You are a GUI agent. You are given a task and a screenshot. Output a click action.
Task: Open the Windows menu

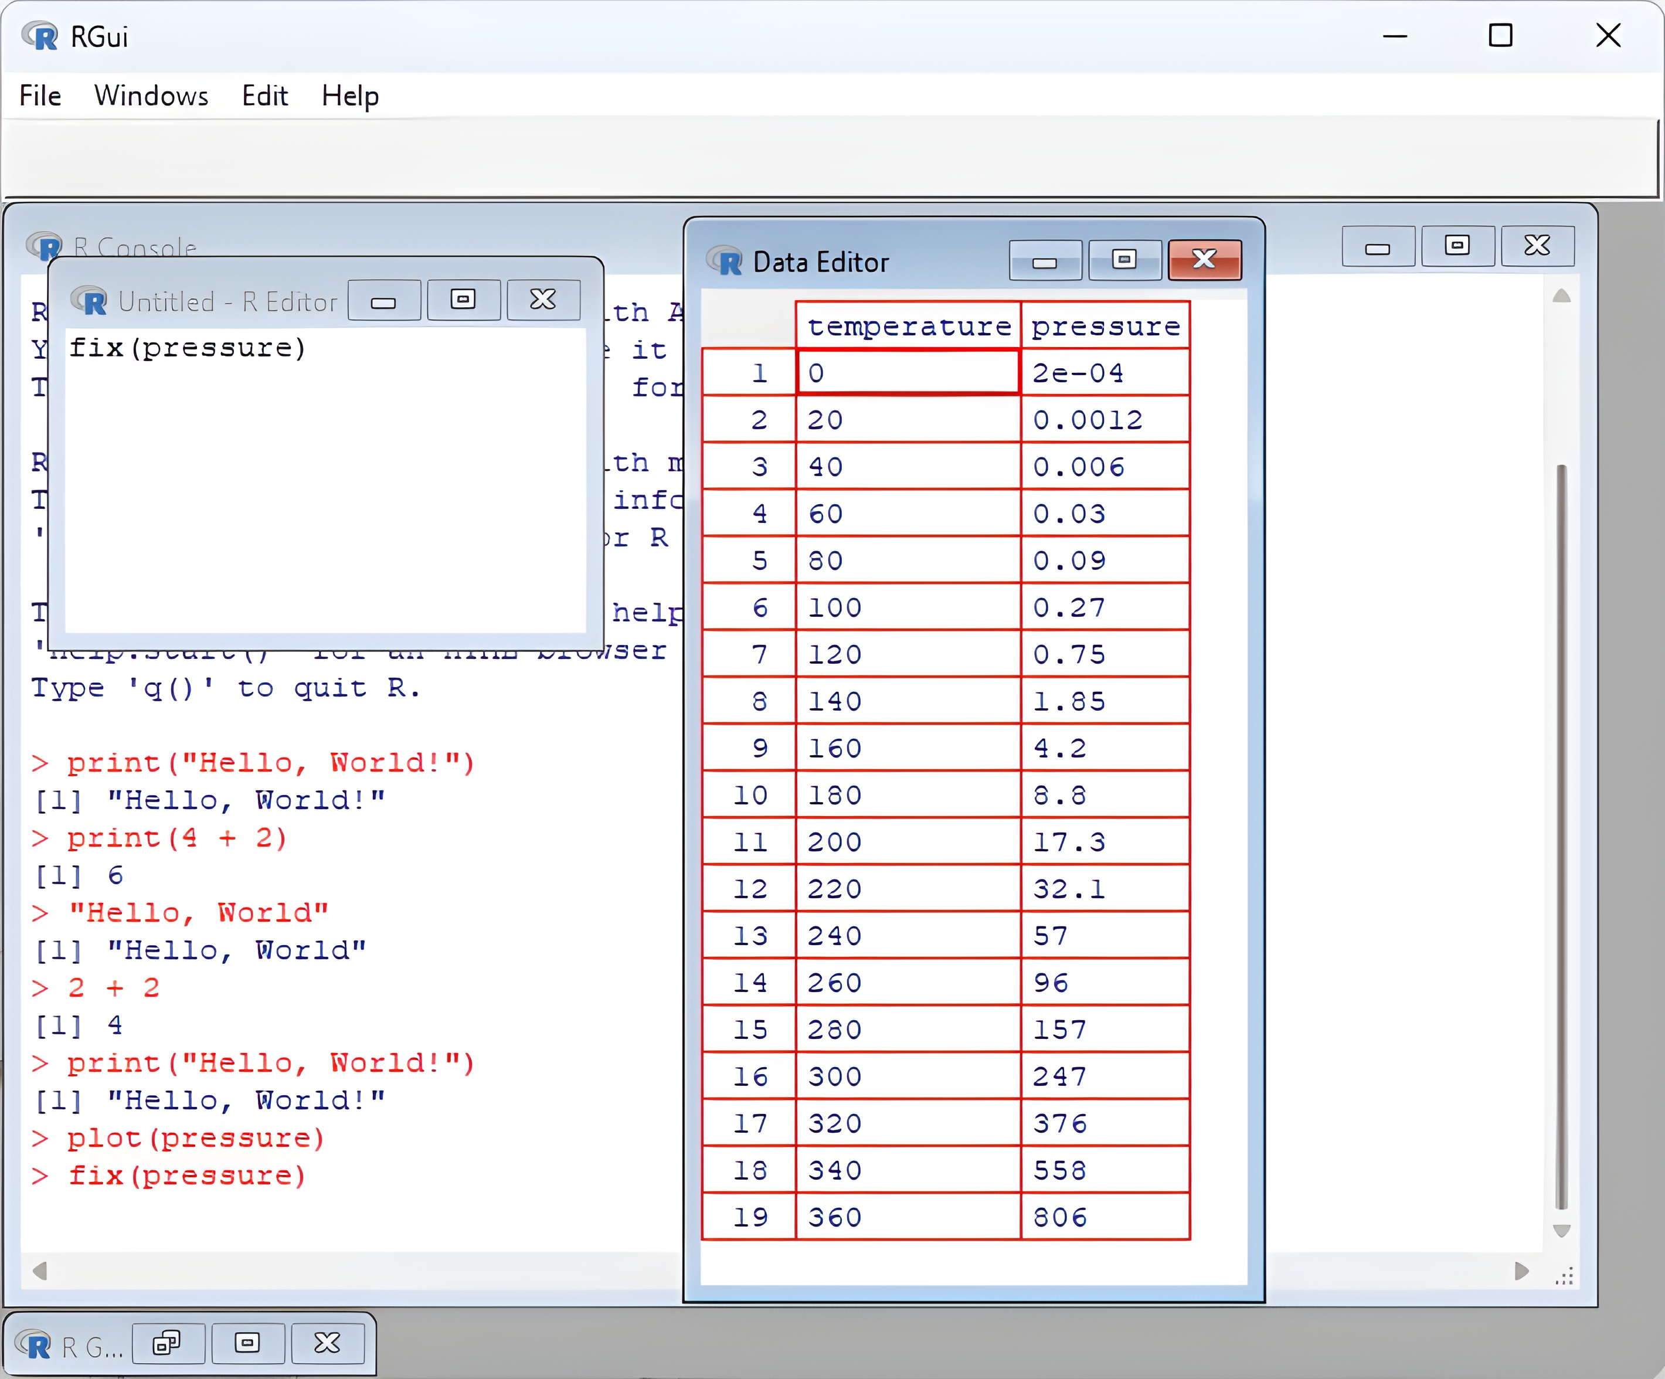(x=151, y=96)
